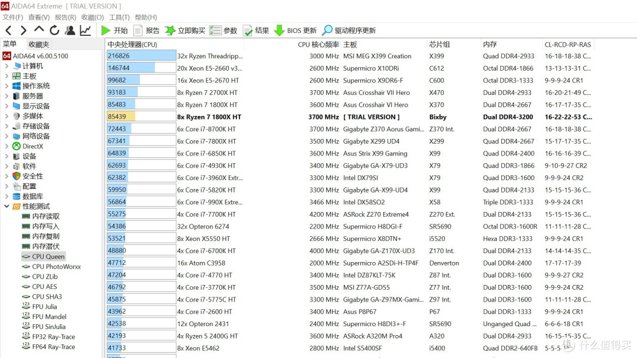Select AIDA64 v6.00.5100 root item
The width and height of the screenshot is (637, 358).
36,56
